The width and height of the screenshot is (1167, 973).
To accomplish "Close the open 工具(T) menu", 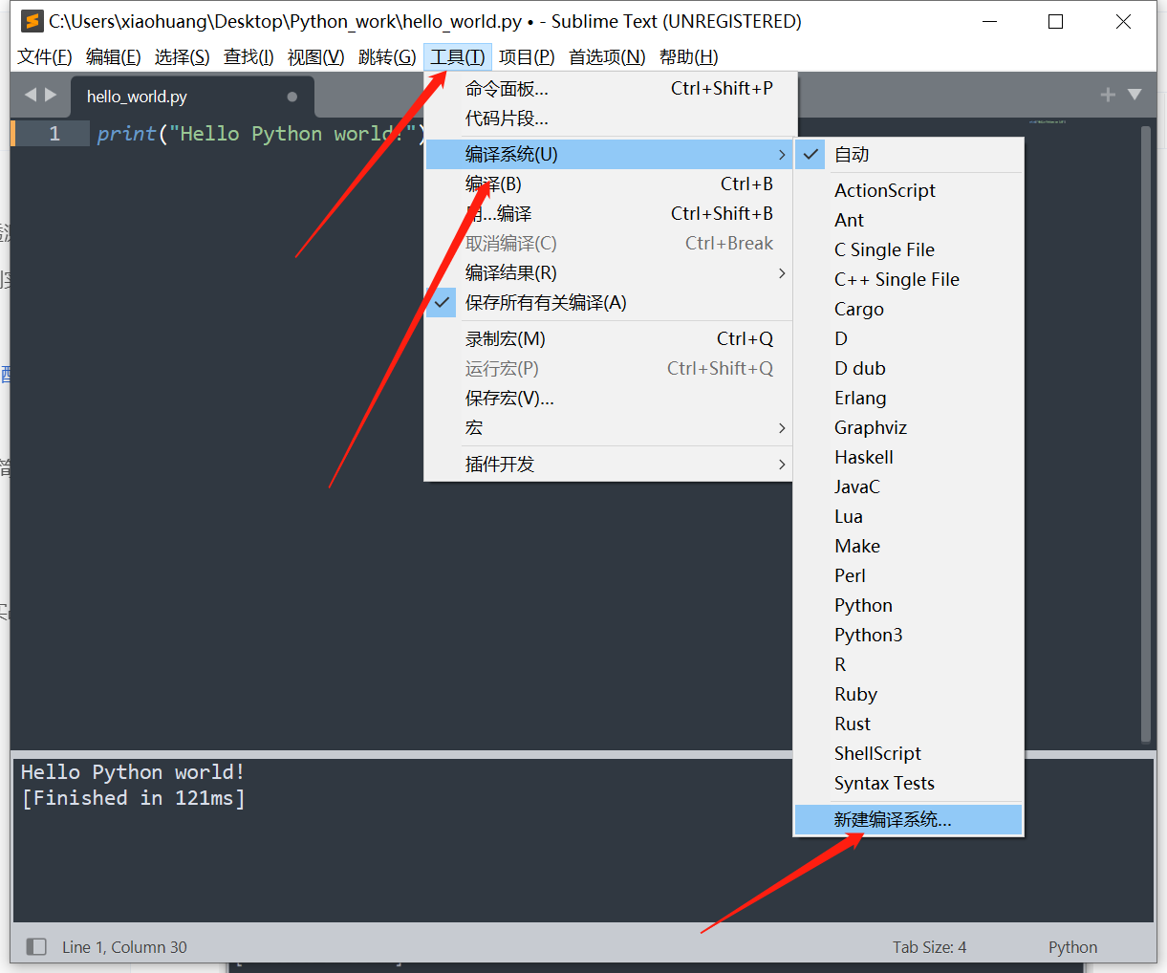I will point(457,57).
